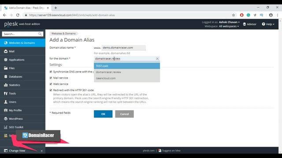Click the Tools wrench icon
Screen dimensions: 282x158
(x=6, y=93)
